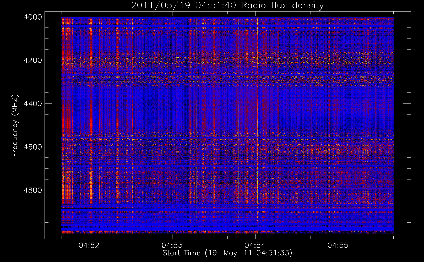
Task: Click the 04:53 time tick label
Action: 172,245
